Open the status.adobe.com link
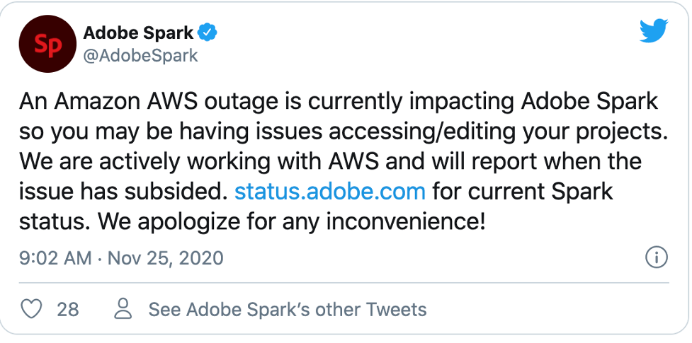 [x=329, y=191]
